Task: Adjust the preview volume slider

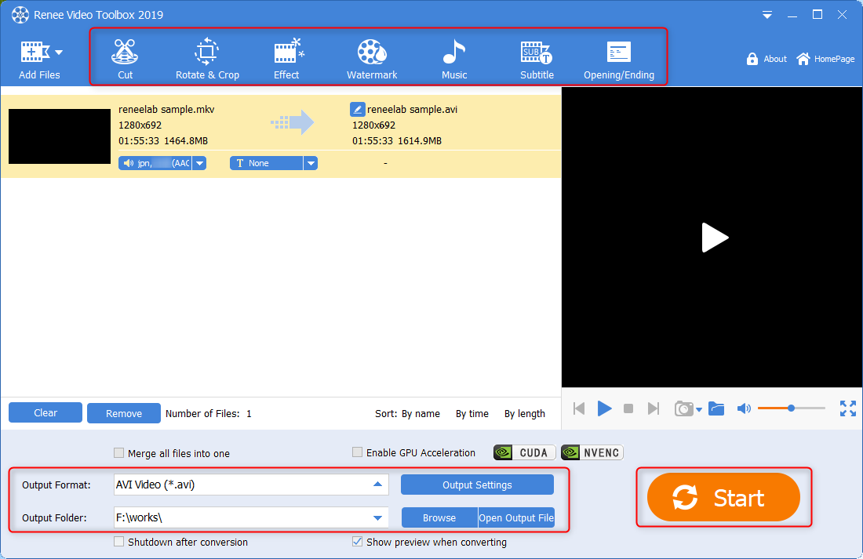Action: point(792,408)
